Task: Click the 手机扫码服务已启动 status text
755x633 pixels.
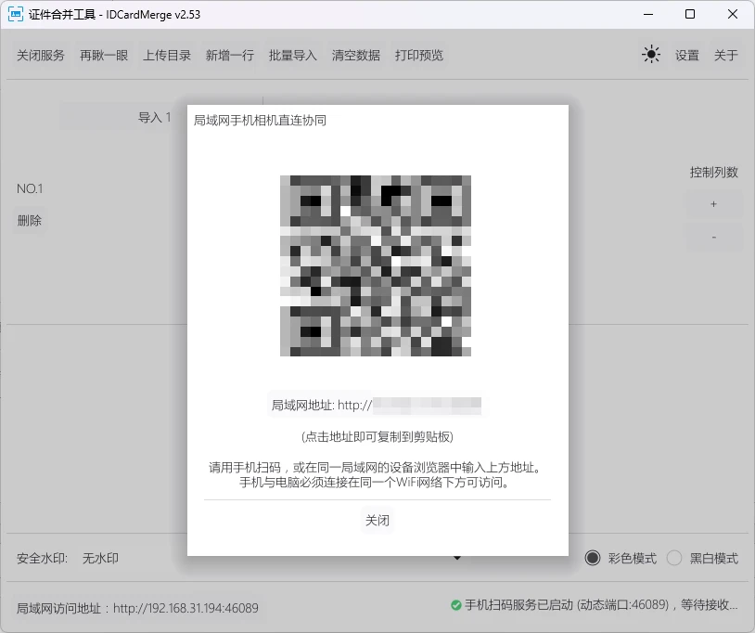Action: 601,605
